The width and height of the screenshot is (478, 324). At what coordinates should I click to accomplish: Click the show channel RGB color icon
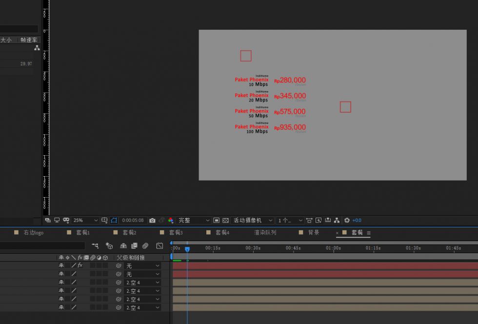click(171, 221)
